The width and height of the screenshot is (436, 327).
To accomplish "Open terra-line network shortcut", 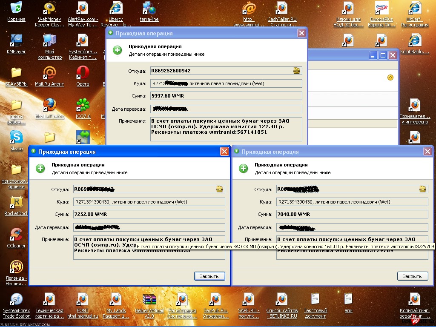I will 149,11.
